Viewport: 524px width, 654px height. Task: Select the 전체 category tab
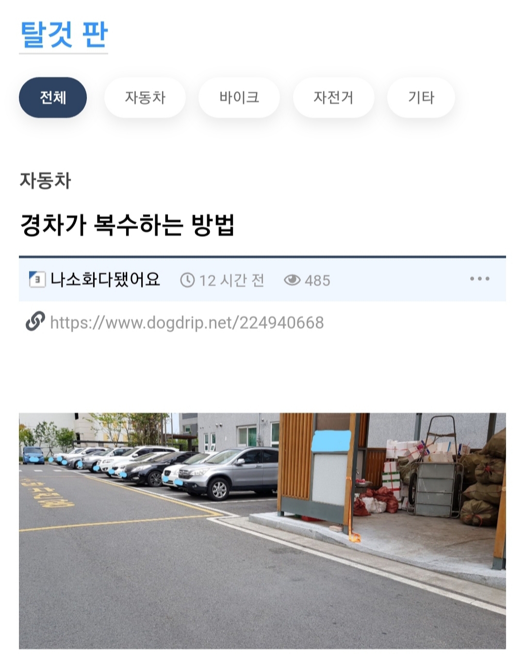pyautogui.click(x=53, y=98)
